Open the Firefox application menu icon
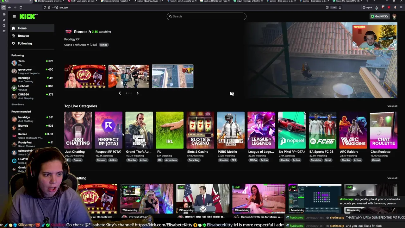Viewport: 405px width, 228px height. coord(401,7)
